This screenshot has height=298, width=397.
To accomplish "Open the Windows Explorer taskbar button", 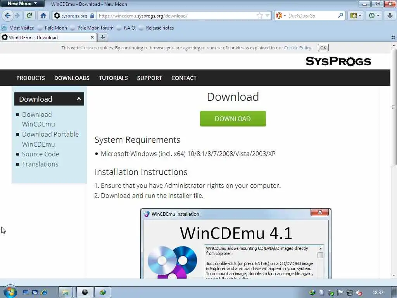I will point(66,293).
